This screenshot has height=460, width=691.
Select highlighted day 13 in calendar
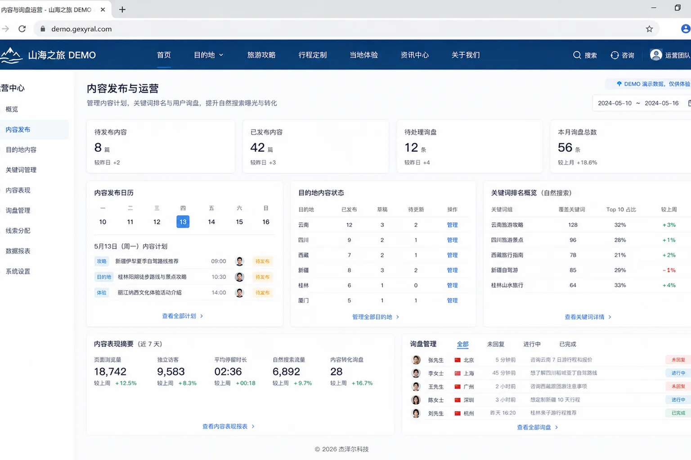(183, 222)
